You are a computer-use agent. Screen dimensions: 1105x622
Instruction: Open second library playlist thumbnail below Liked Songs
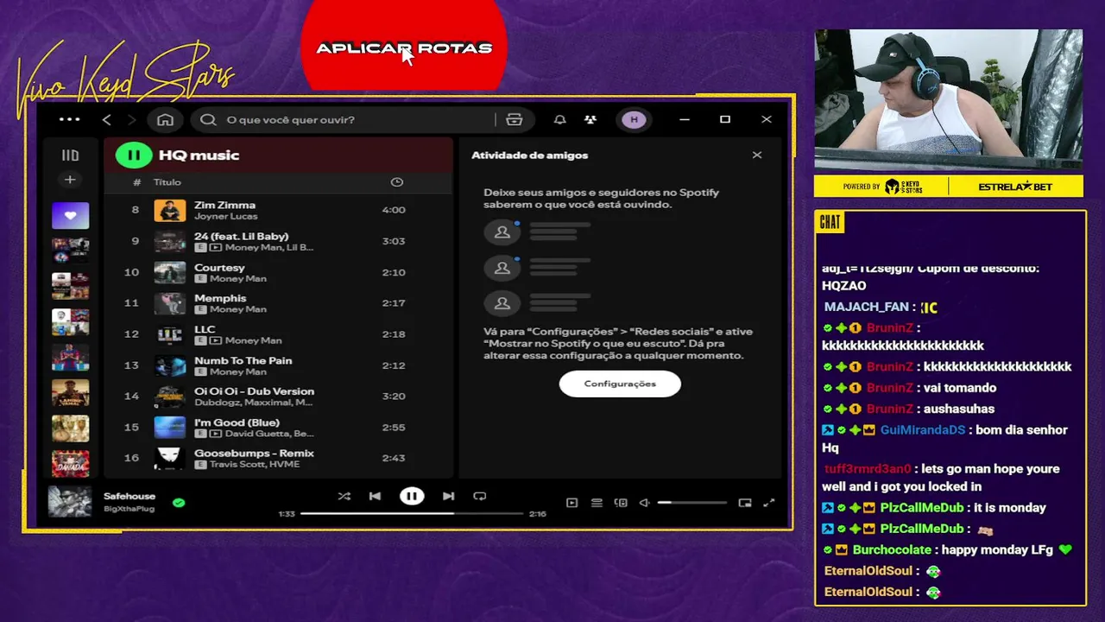pyautogui.click(x=70, y=286)
